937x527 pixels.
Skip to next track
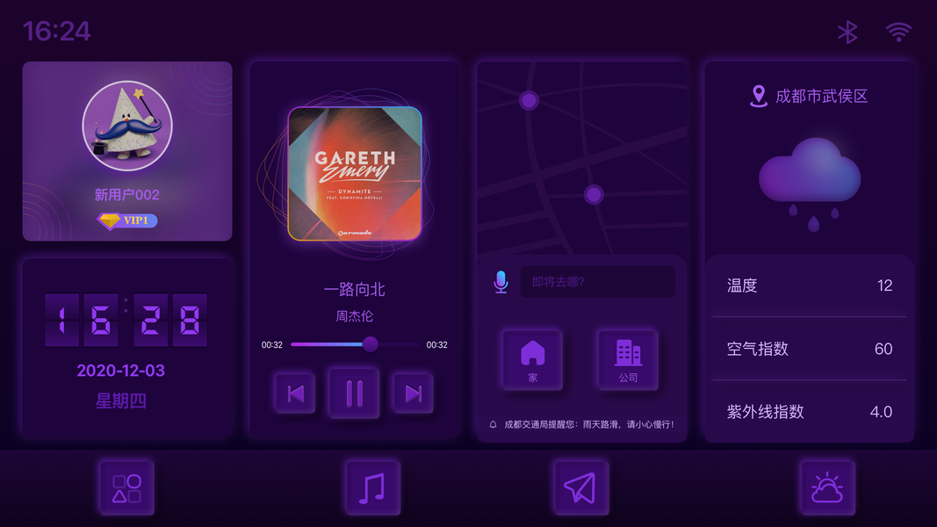[x=413, y=393]
